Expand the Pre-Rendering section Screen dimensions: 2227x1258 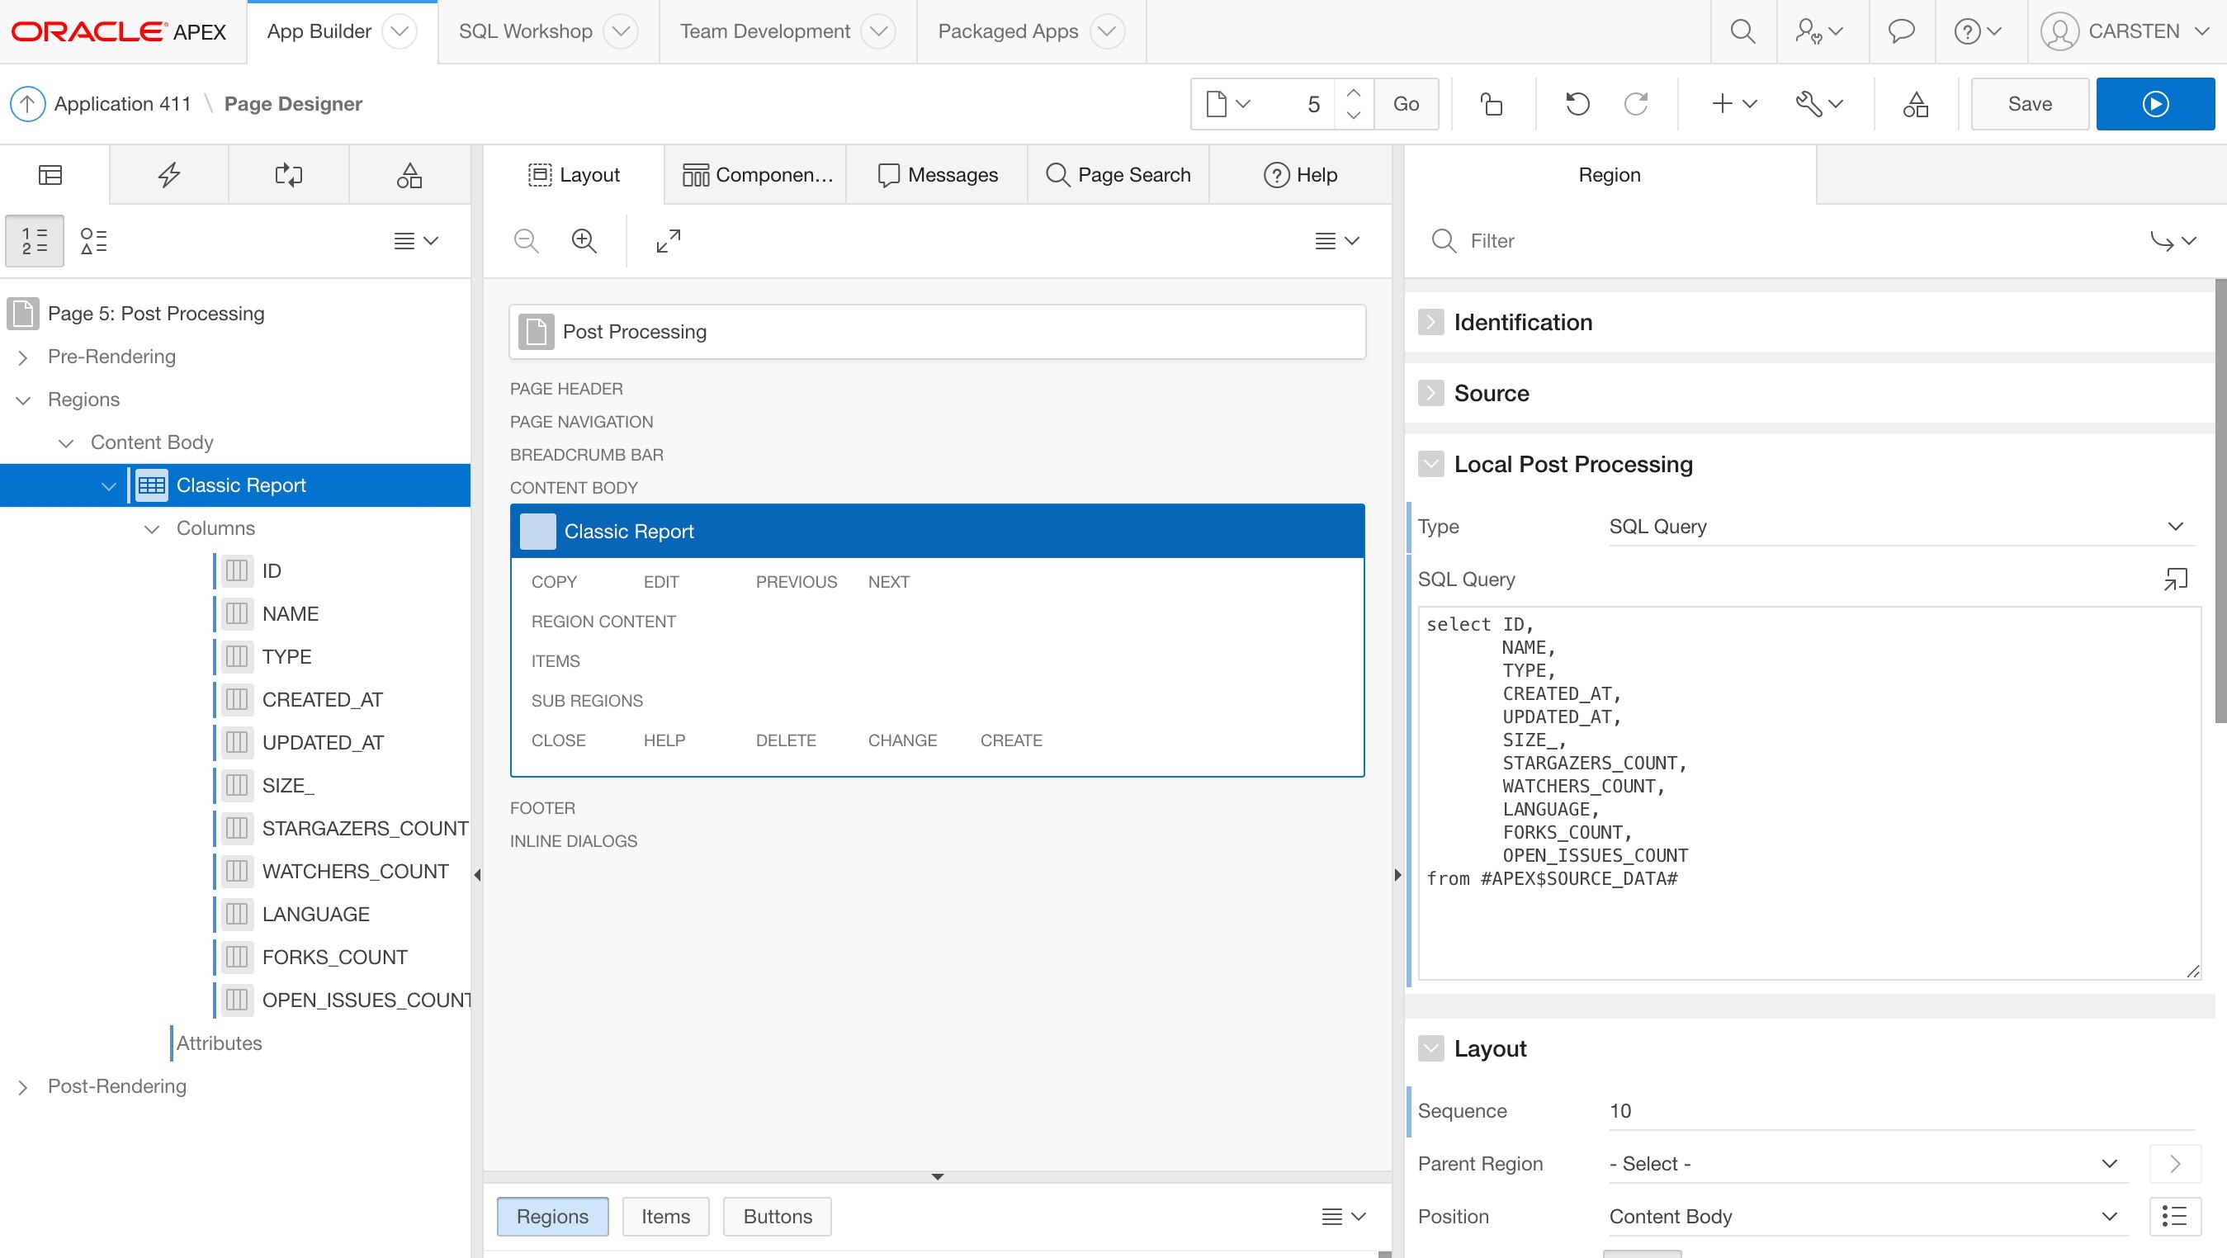(21, 355)
